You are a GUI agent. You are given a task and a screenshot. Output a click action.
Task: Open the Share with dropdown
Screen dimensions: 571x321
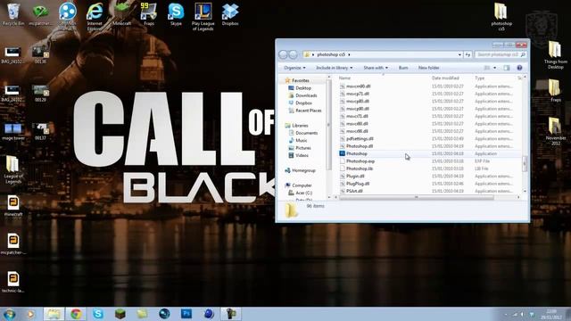point(376,68)
